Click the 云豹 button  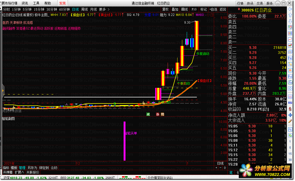(54, 168)
